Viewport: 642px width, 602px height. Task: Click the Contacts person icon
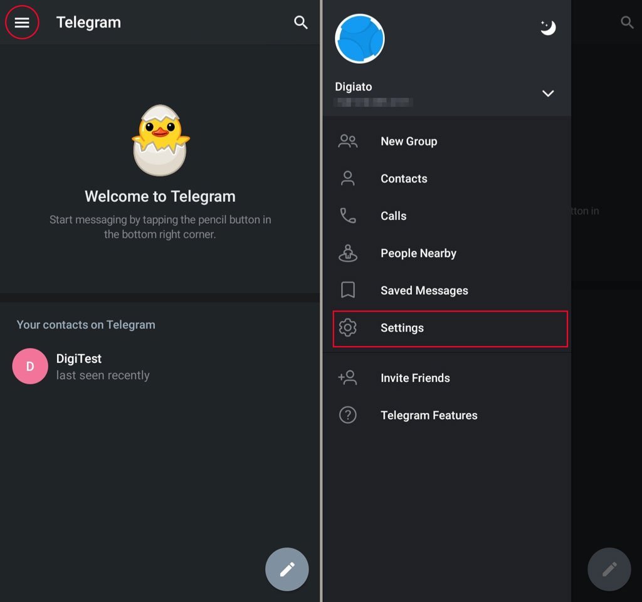(x=347, y=179)
